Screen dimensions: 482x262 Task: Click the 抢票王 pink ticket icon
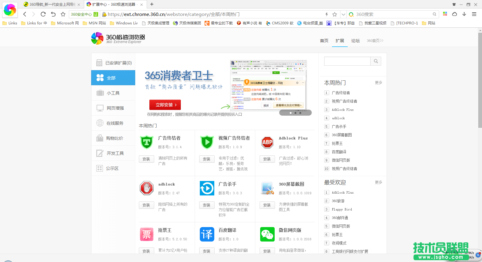pos(147,234)
